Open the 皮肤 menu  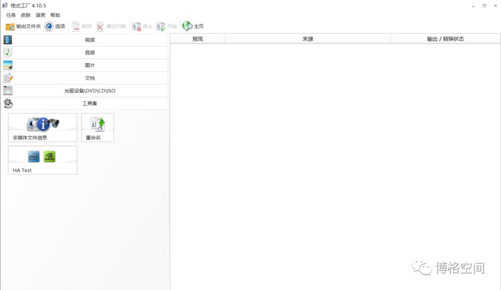pyautogui.click(x=26, y=15)
